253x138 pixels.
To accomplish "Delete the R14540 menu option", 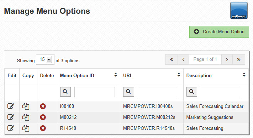I will pyautogui.click(x=43, y=128).
